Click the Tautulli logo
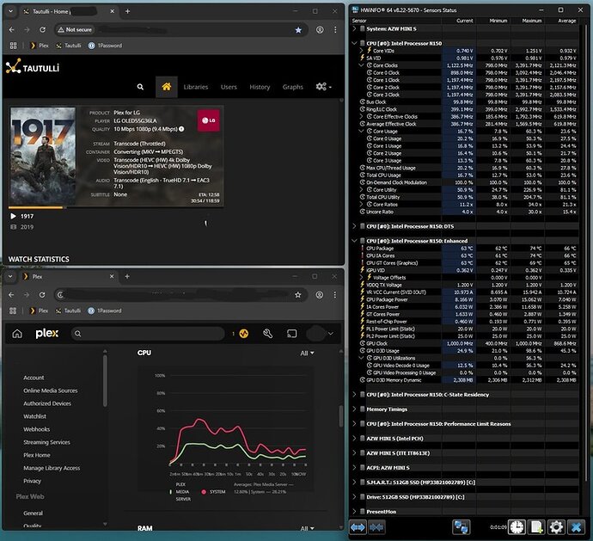The width and height of the screenshot is (593, 541). click(33, 66)
